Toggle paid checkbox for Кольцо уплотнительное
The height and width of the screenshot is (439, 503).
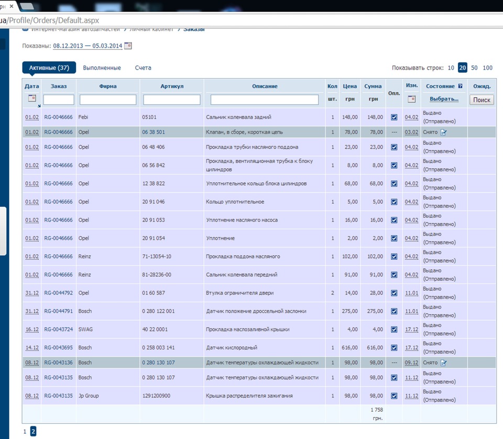[x=394, y=202]
